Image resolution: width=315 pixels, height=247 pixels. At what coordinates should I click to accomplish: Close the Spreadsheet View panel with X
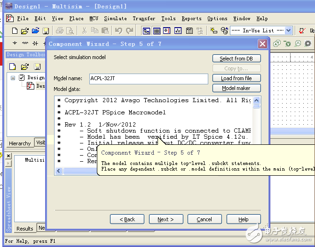coord(8,156)
